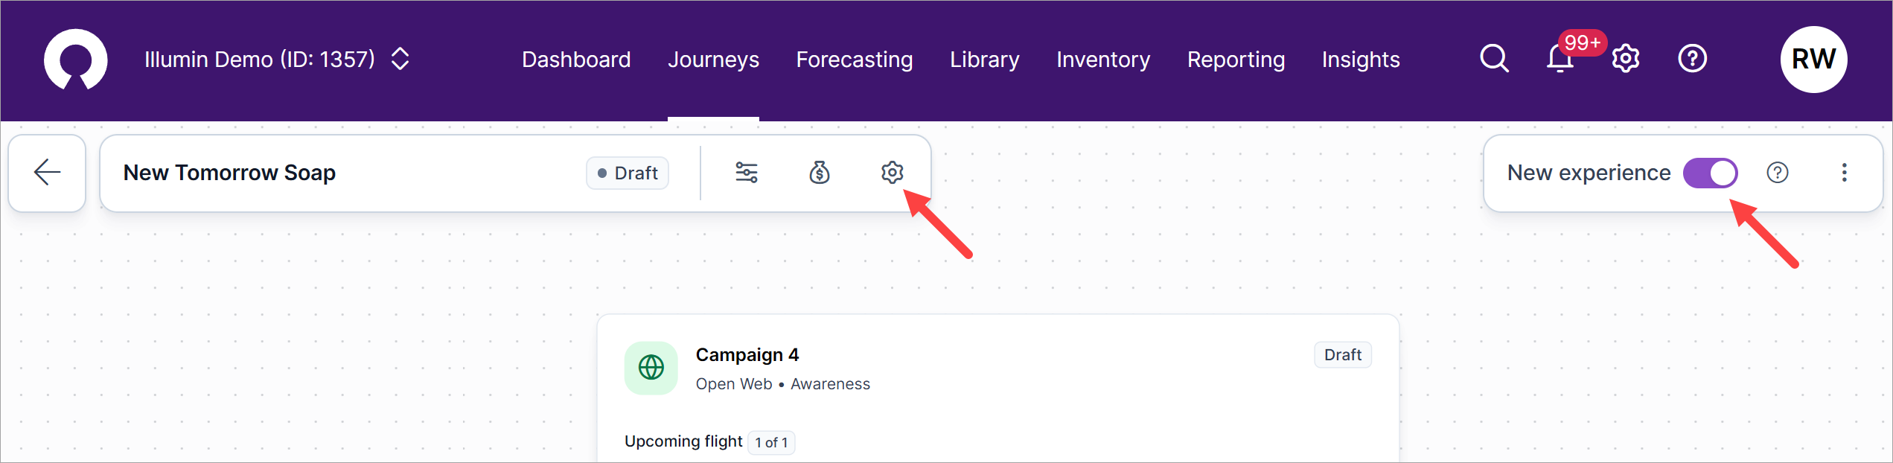Open journey settings gear icon
Screen dimensions: 1893x463
[892, 173]
